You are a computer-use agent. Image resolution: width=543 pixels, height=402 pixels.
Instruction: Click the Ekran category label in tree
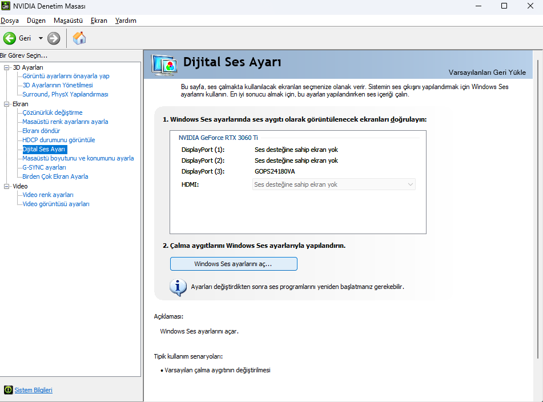(x=21, y=104)
